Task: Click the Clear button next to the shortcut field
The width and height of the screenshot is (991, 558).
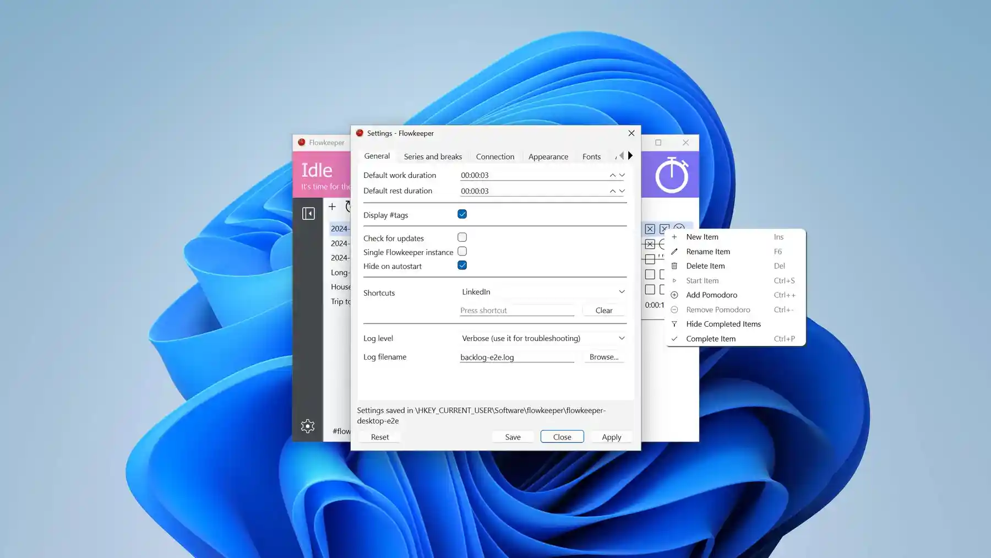Action: click(603, 310)
